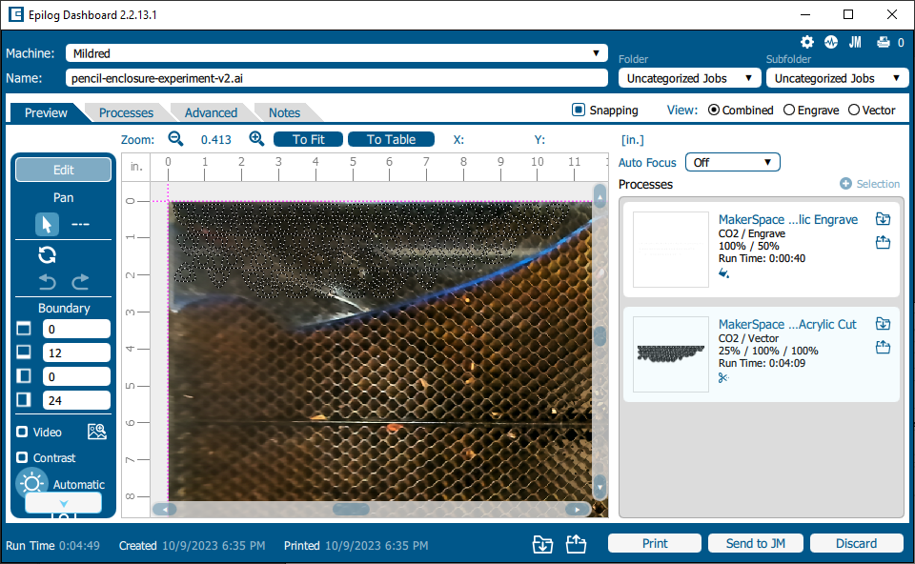Open the settings gear icon
The width and height of the screenshot is (915, 564).
tap(807, 42)
